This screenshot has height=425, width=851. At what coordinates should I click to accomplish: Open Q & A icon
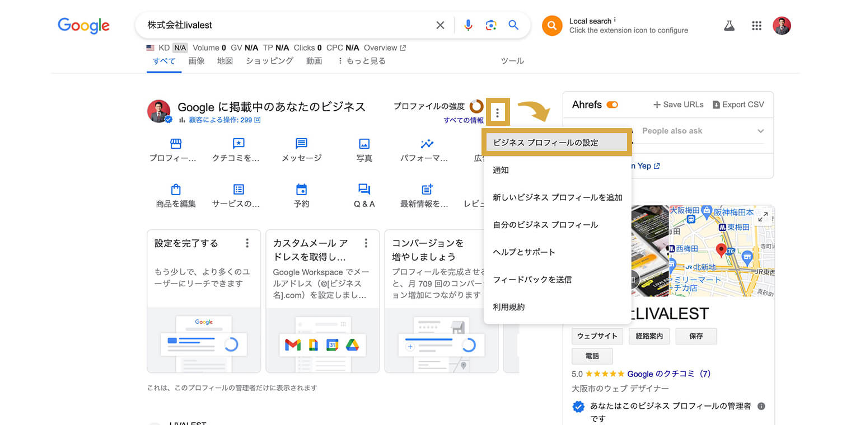tap(364, 190)
